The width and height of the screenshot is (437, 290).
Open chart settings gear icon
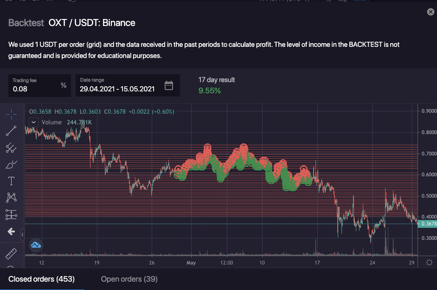coord(430,263)
